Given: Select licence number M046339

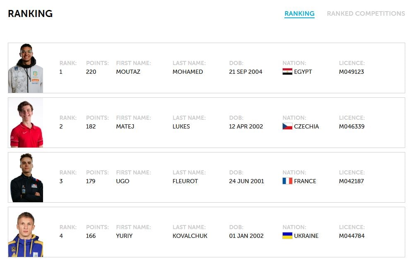Looking at the screenshot, I should tap(351, 126).
